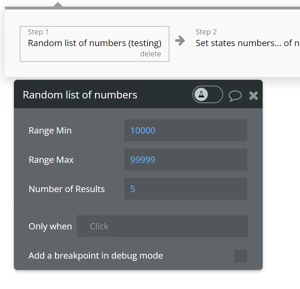Click the Random list of numbers title bar

click(138, 94)
